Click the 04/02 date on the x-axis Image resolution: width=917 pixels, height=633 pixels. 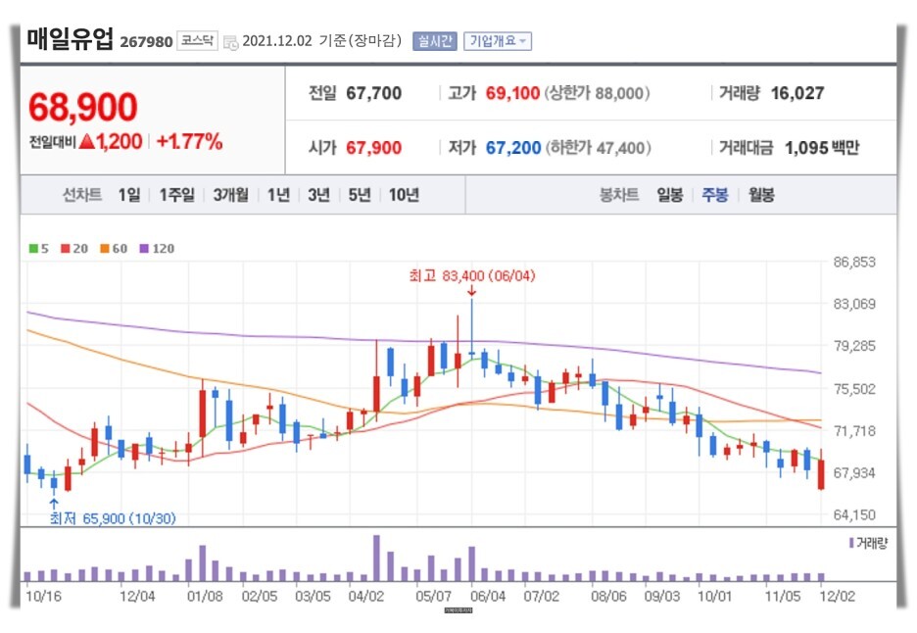(x=366, y=596)
